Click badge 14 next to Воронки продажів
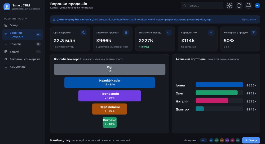The image size is (265, 144). pyautogui.click(x=38, y=35)
